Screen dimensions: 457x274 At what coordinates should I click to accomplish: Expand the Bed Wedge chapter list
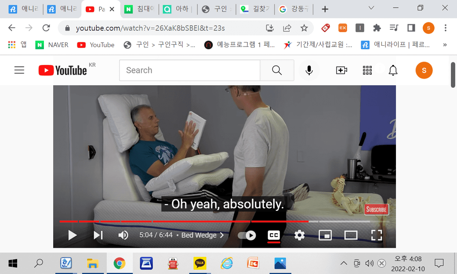point(203,235)
